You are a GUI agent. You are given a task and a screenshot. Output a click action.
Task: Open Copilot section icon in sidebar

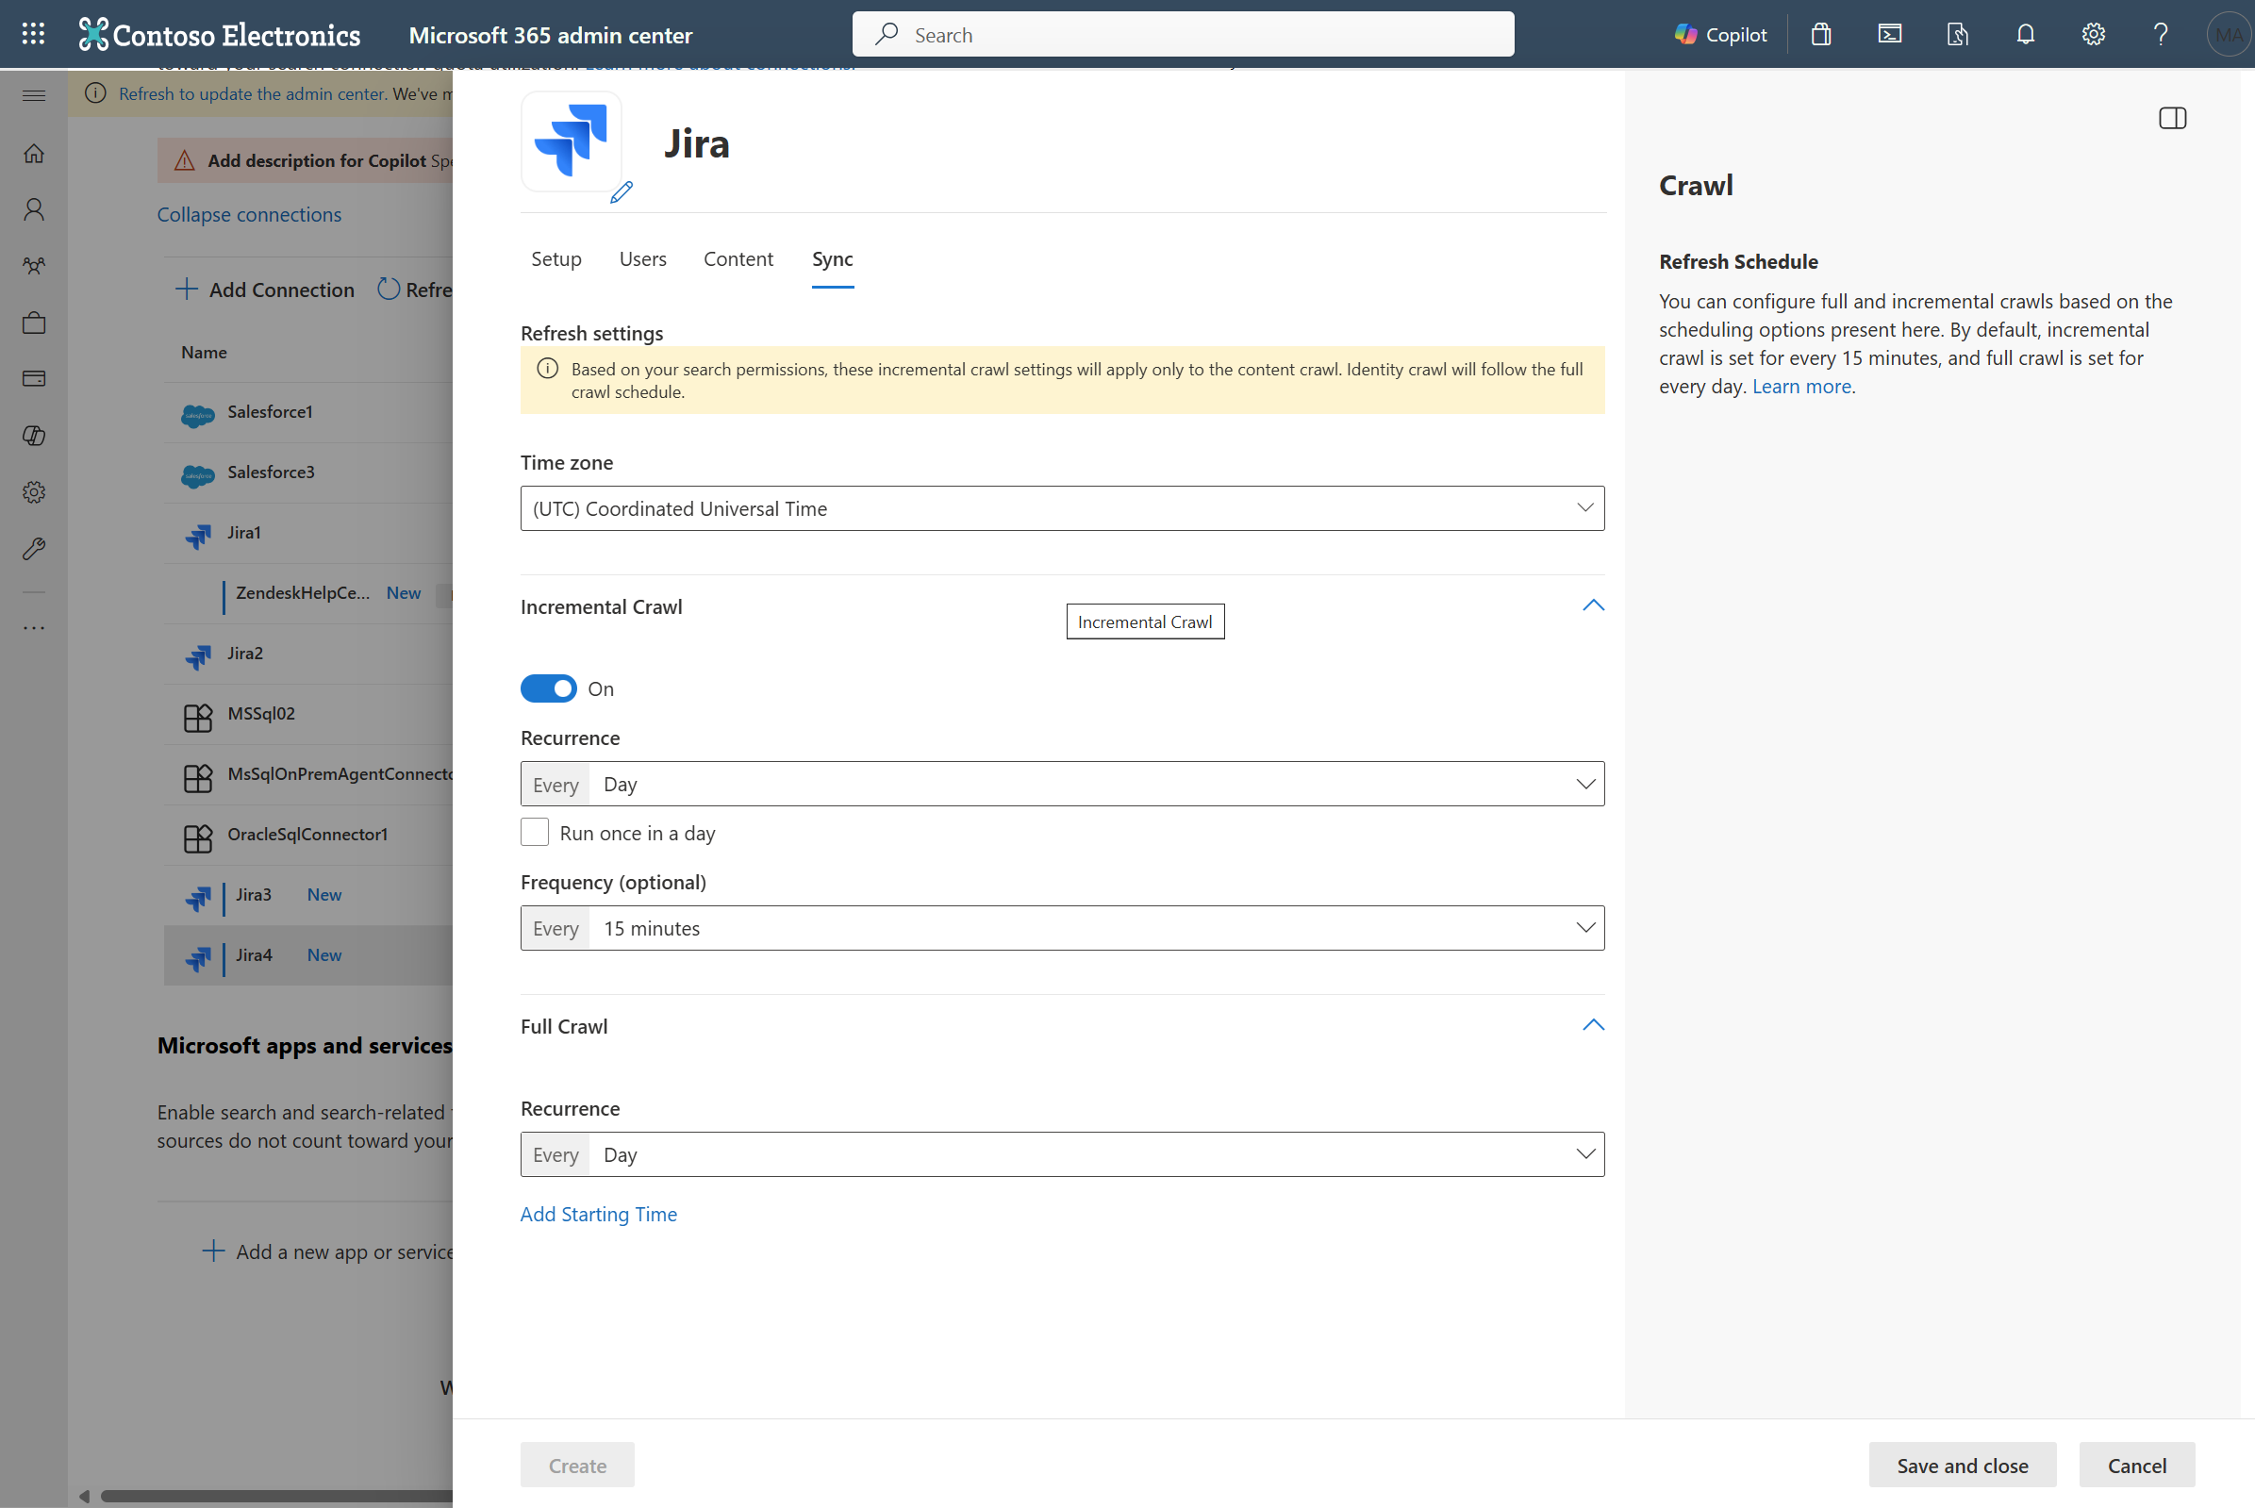tap(34, 436)
